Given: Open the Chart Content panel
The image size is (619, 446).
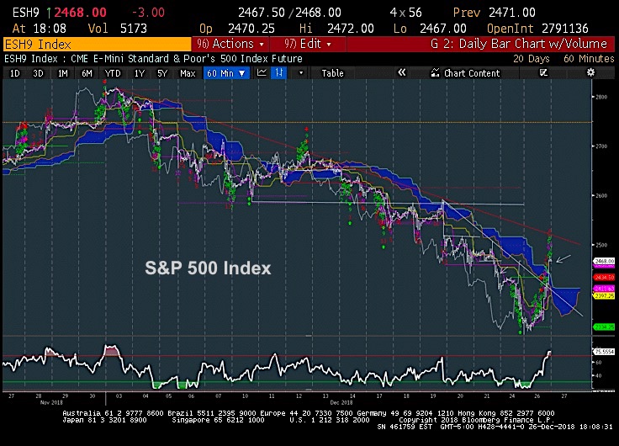Looking at the screenshot, I should pos(465,73).
